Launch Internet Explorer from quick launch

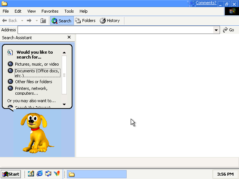pos(40,174)
